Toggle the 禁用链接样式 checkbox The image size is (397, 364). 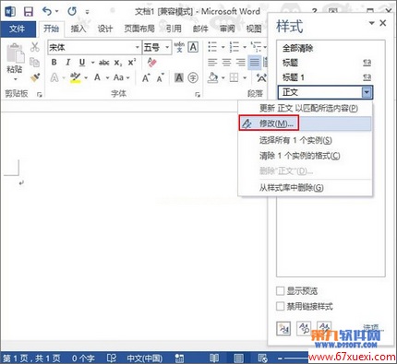click(281, 306)
